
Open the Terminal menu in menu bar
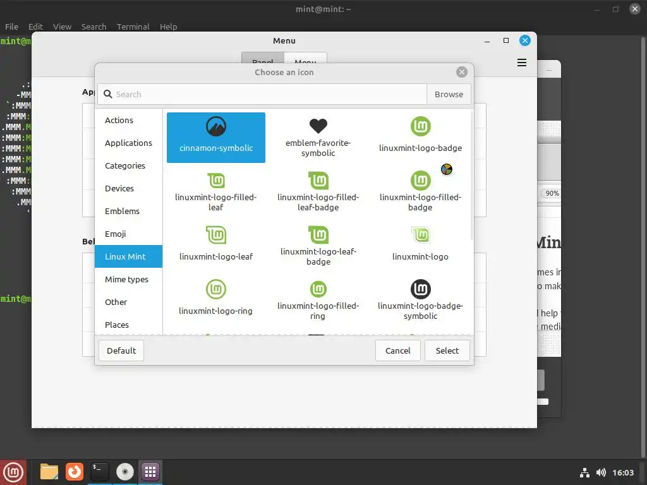click(133, 27)
